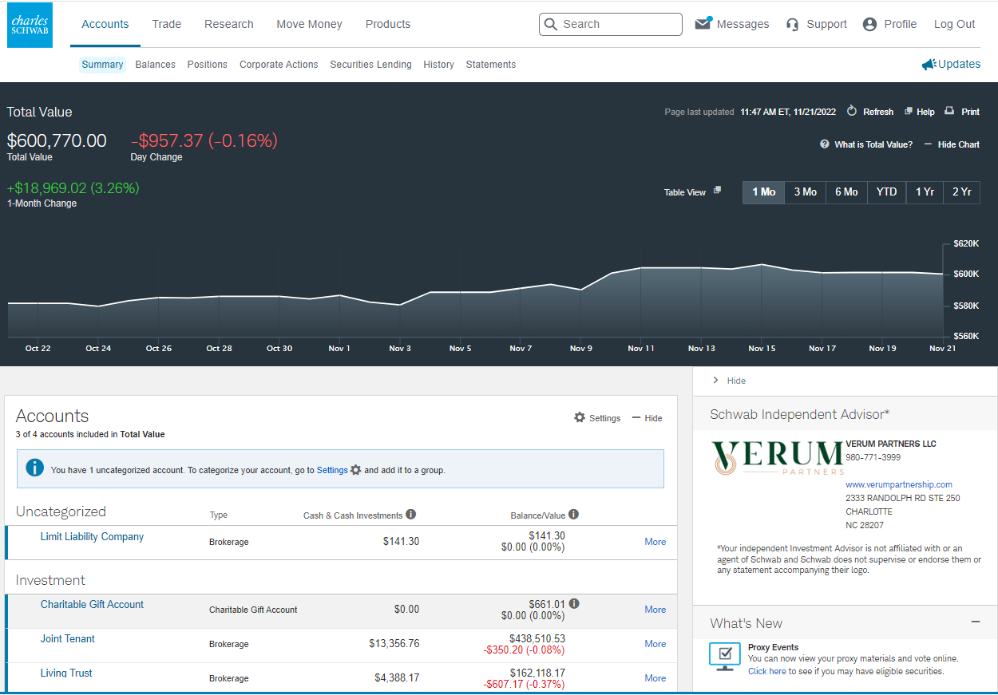Click the Charles Schwab logo
Screen dimensions: 998x695
tap(30, 25)
